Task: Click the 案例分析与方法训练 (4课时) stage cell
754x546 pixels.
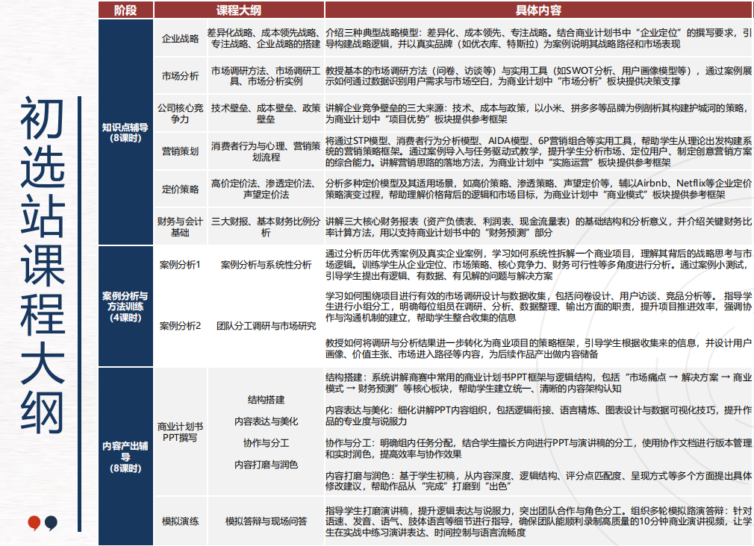Action: [x=125, y=307]
